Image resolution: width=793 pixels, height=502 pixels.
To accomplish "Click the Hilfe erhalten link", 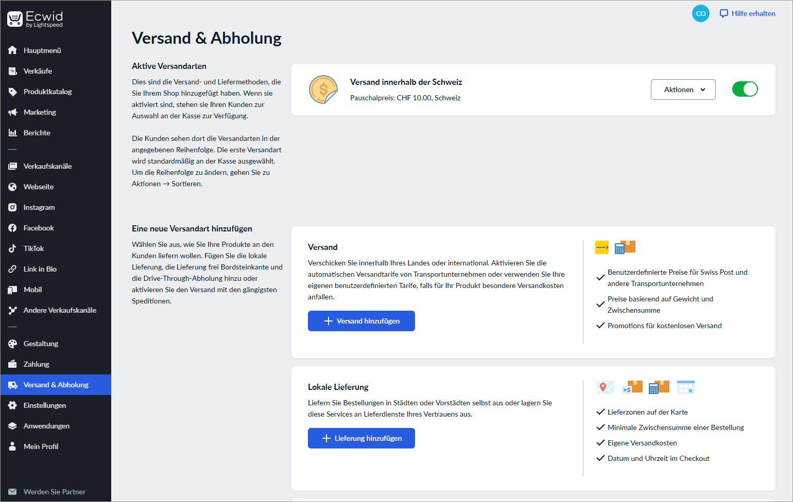I will pyautogui.click(x=747, y=13).
